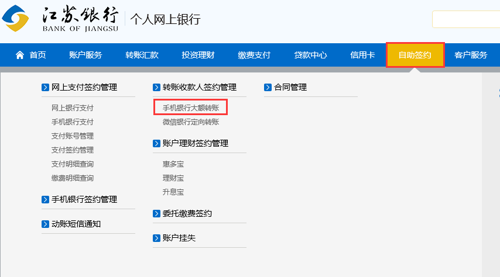Click 网上支付签约管理 section heading
The width and height of the screenshot is (500, 277).
click(84, 87)
